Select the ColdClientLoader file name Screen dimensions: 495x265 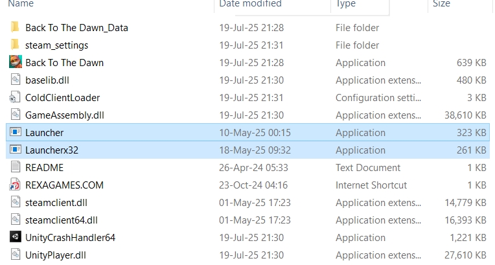pyautogui.click(x=62, y=98)
